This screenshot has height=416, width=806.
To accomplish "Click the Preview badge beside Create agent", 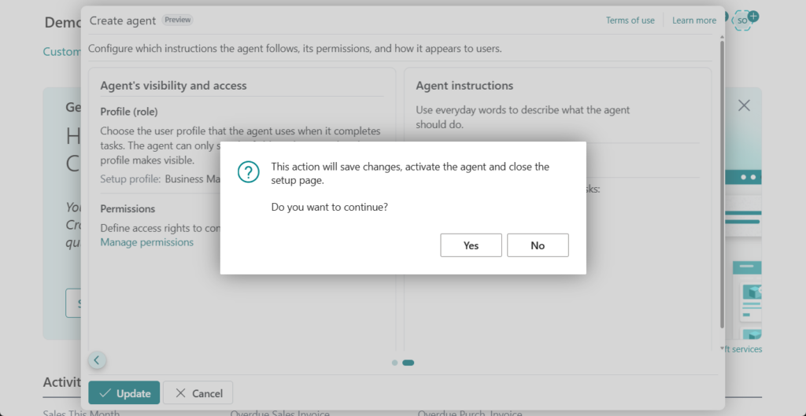I will (177, 20).
